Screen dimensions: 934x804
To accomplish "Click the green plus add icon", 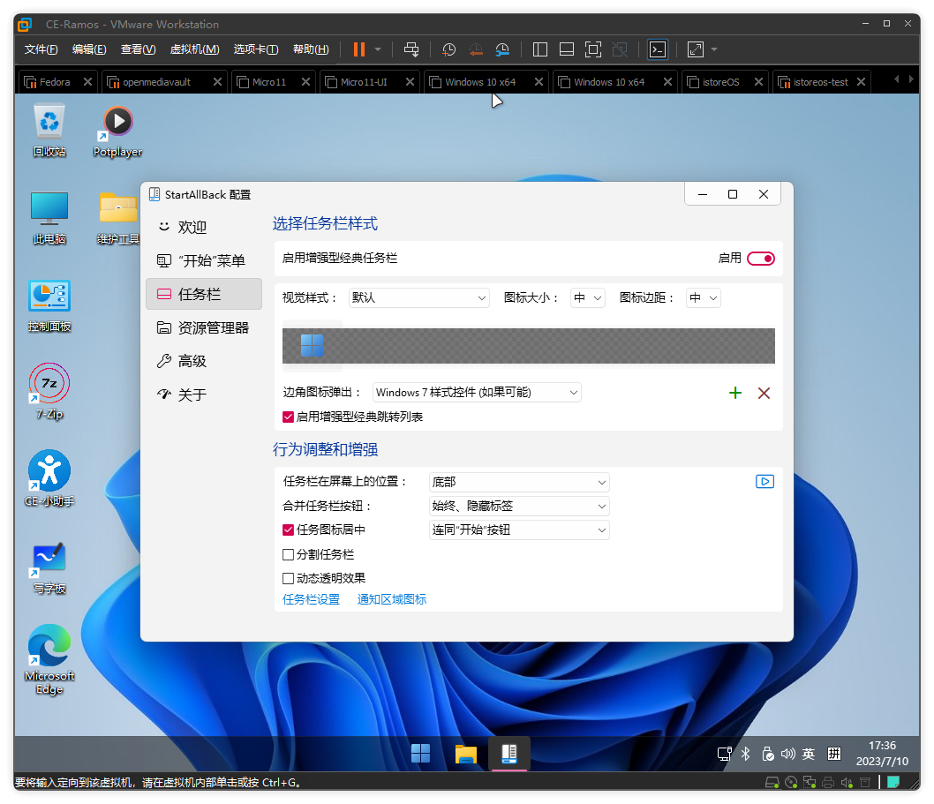I will [734, 393].
